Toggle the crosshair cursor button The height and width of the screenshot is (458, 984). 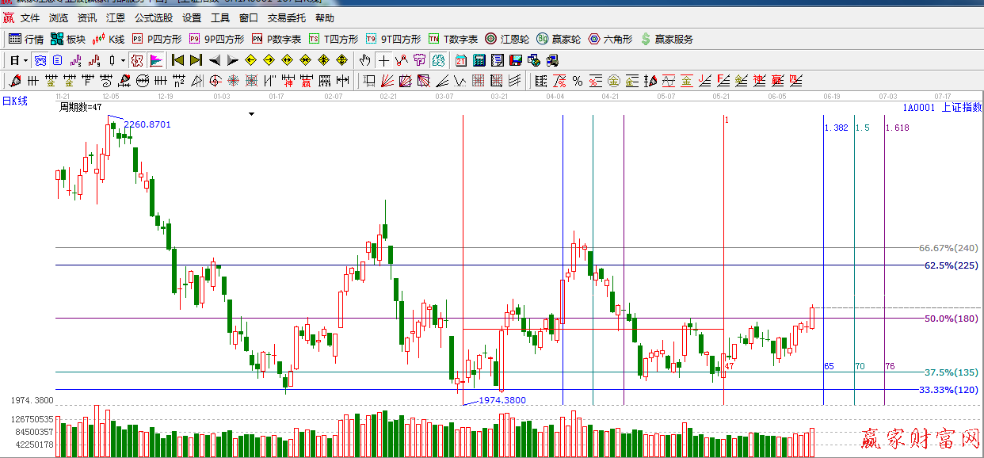383,60
